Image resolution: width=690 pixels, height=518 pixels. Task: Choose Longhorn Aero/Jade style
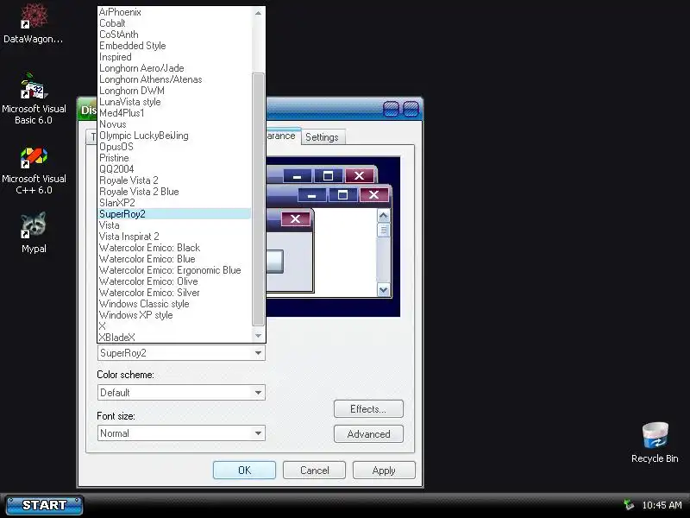pyautogui.click(x=174, y=68)
